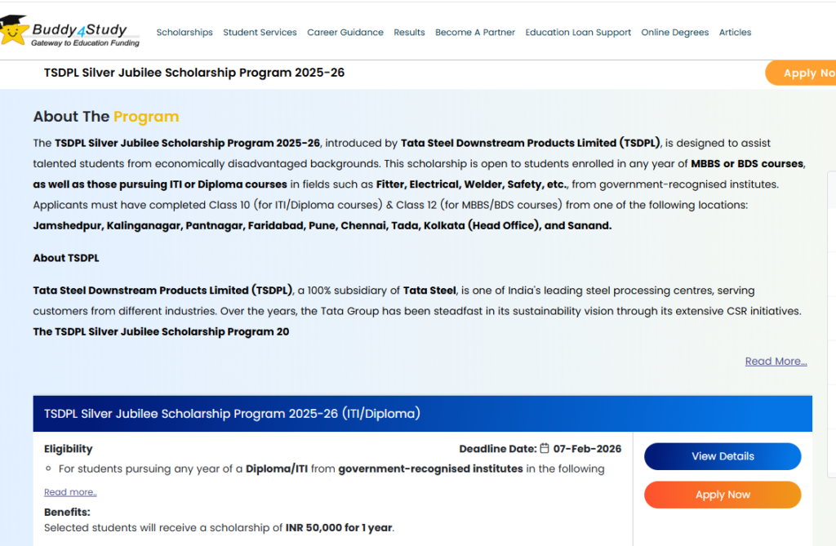This screenshot has height=546, width=836.
Task: Click the 07-Feb-2026 deadline date
Action: (587, 449)
